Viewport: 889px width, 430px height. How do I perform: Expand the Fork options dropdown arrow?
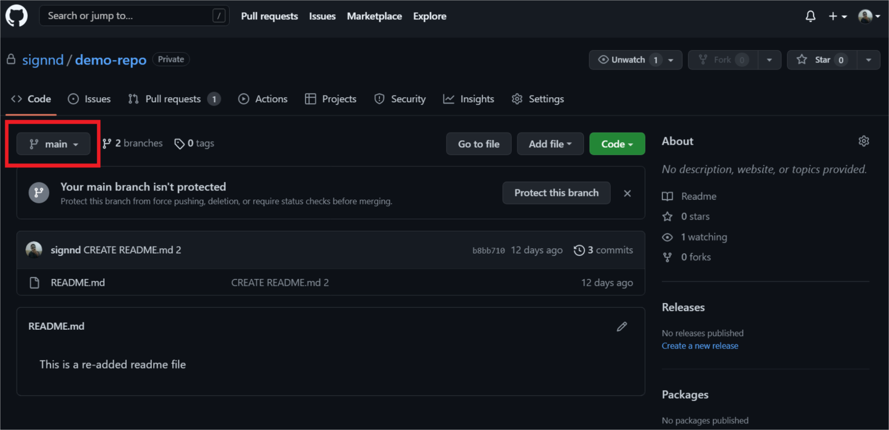coord(769,60)
